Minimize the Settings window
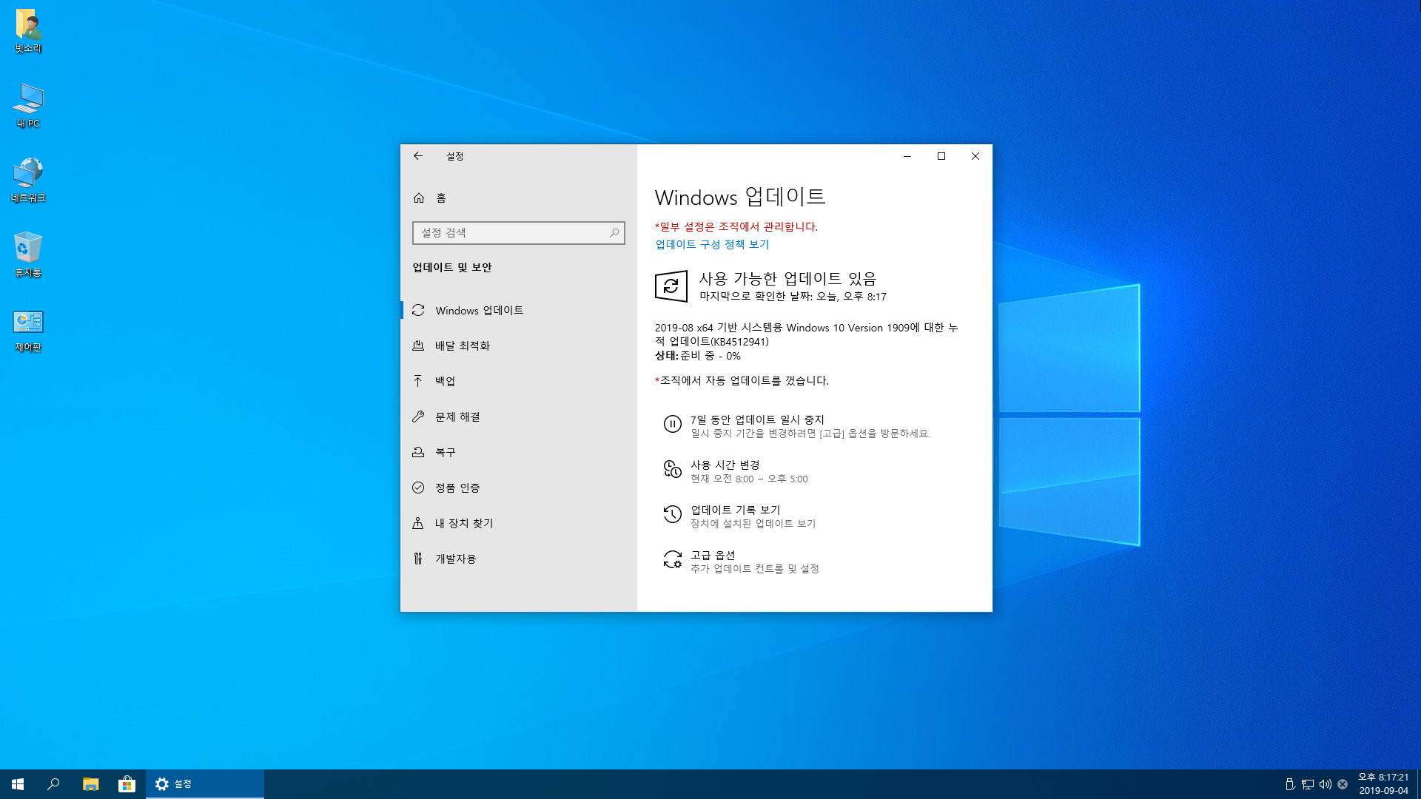Image resolution: width=1421 pixels, height=799 pixels. (907, 156)
